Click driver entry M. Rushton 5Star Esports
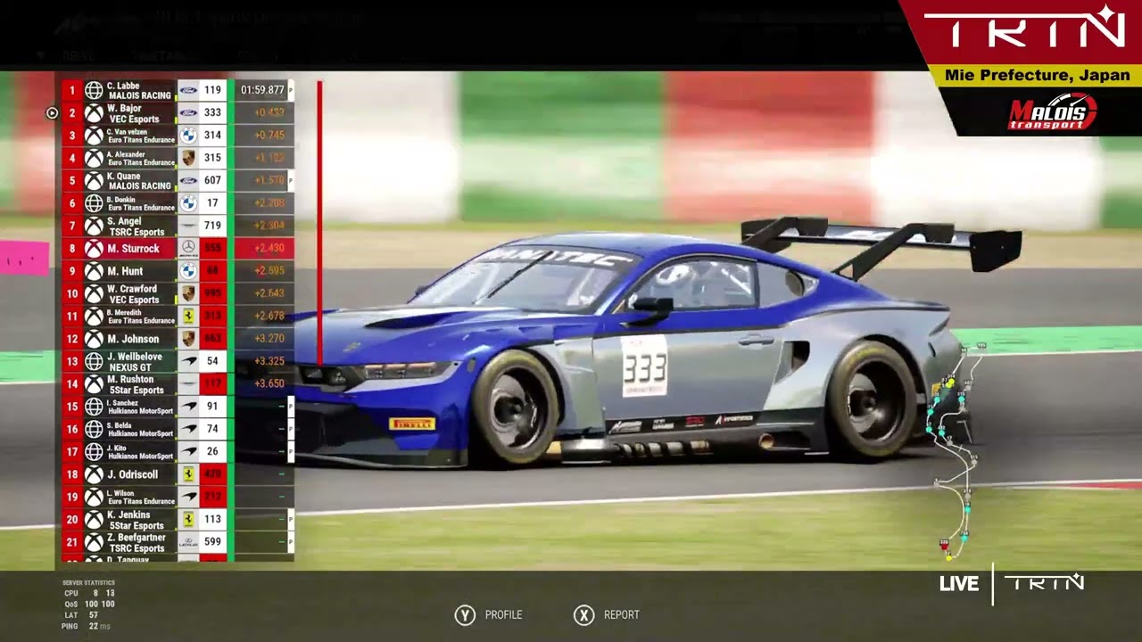 (136, 384)
